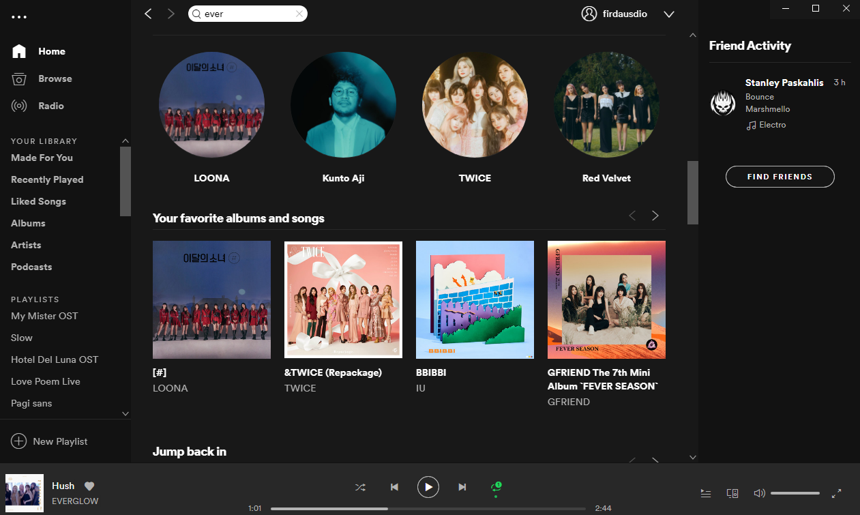The width and height of the screenshot is (860, 515).
Task: Toggle shuffle playback
Action: tap(360, 487)
